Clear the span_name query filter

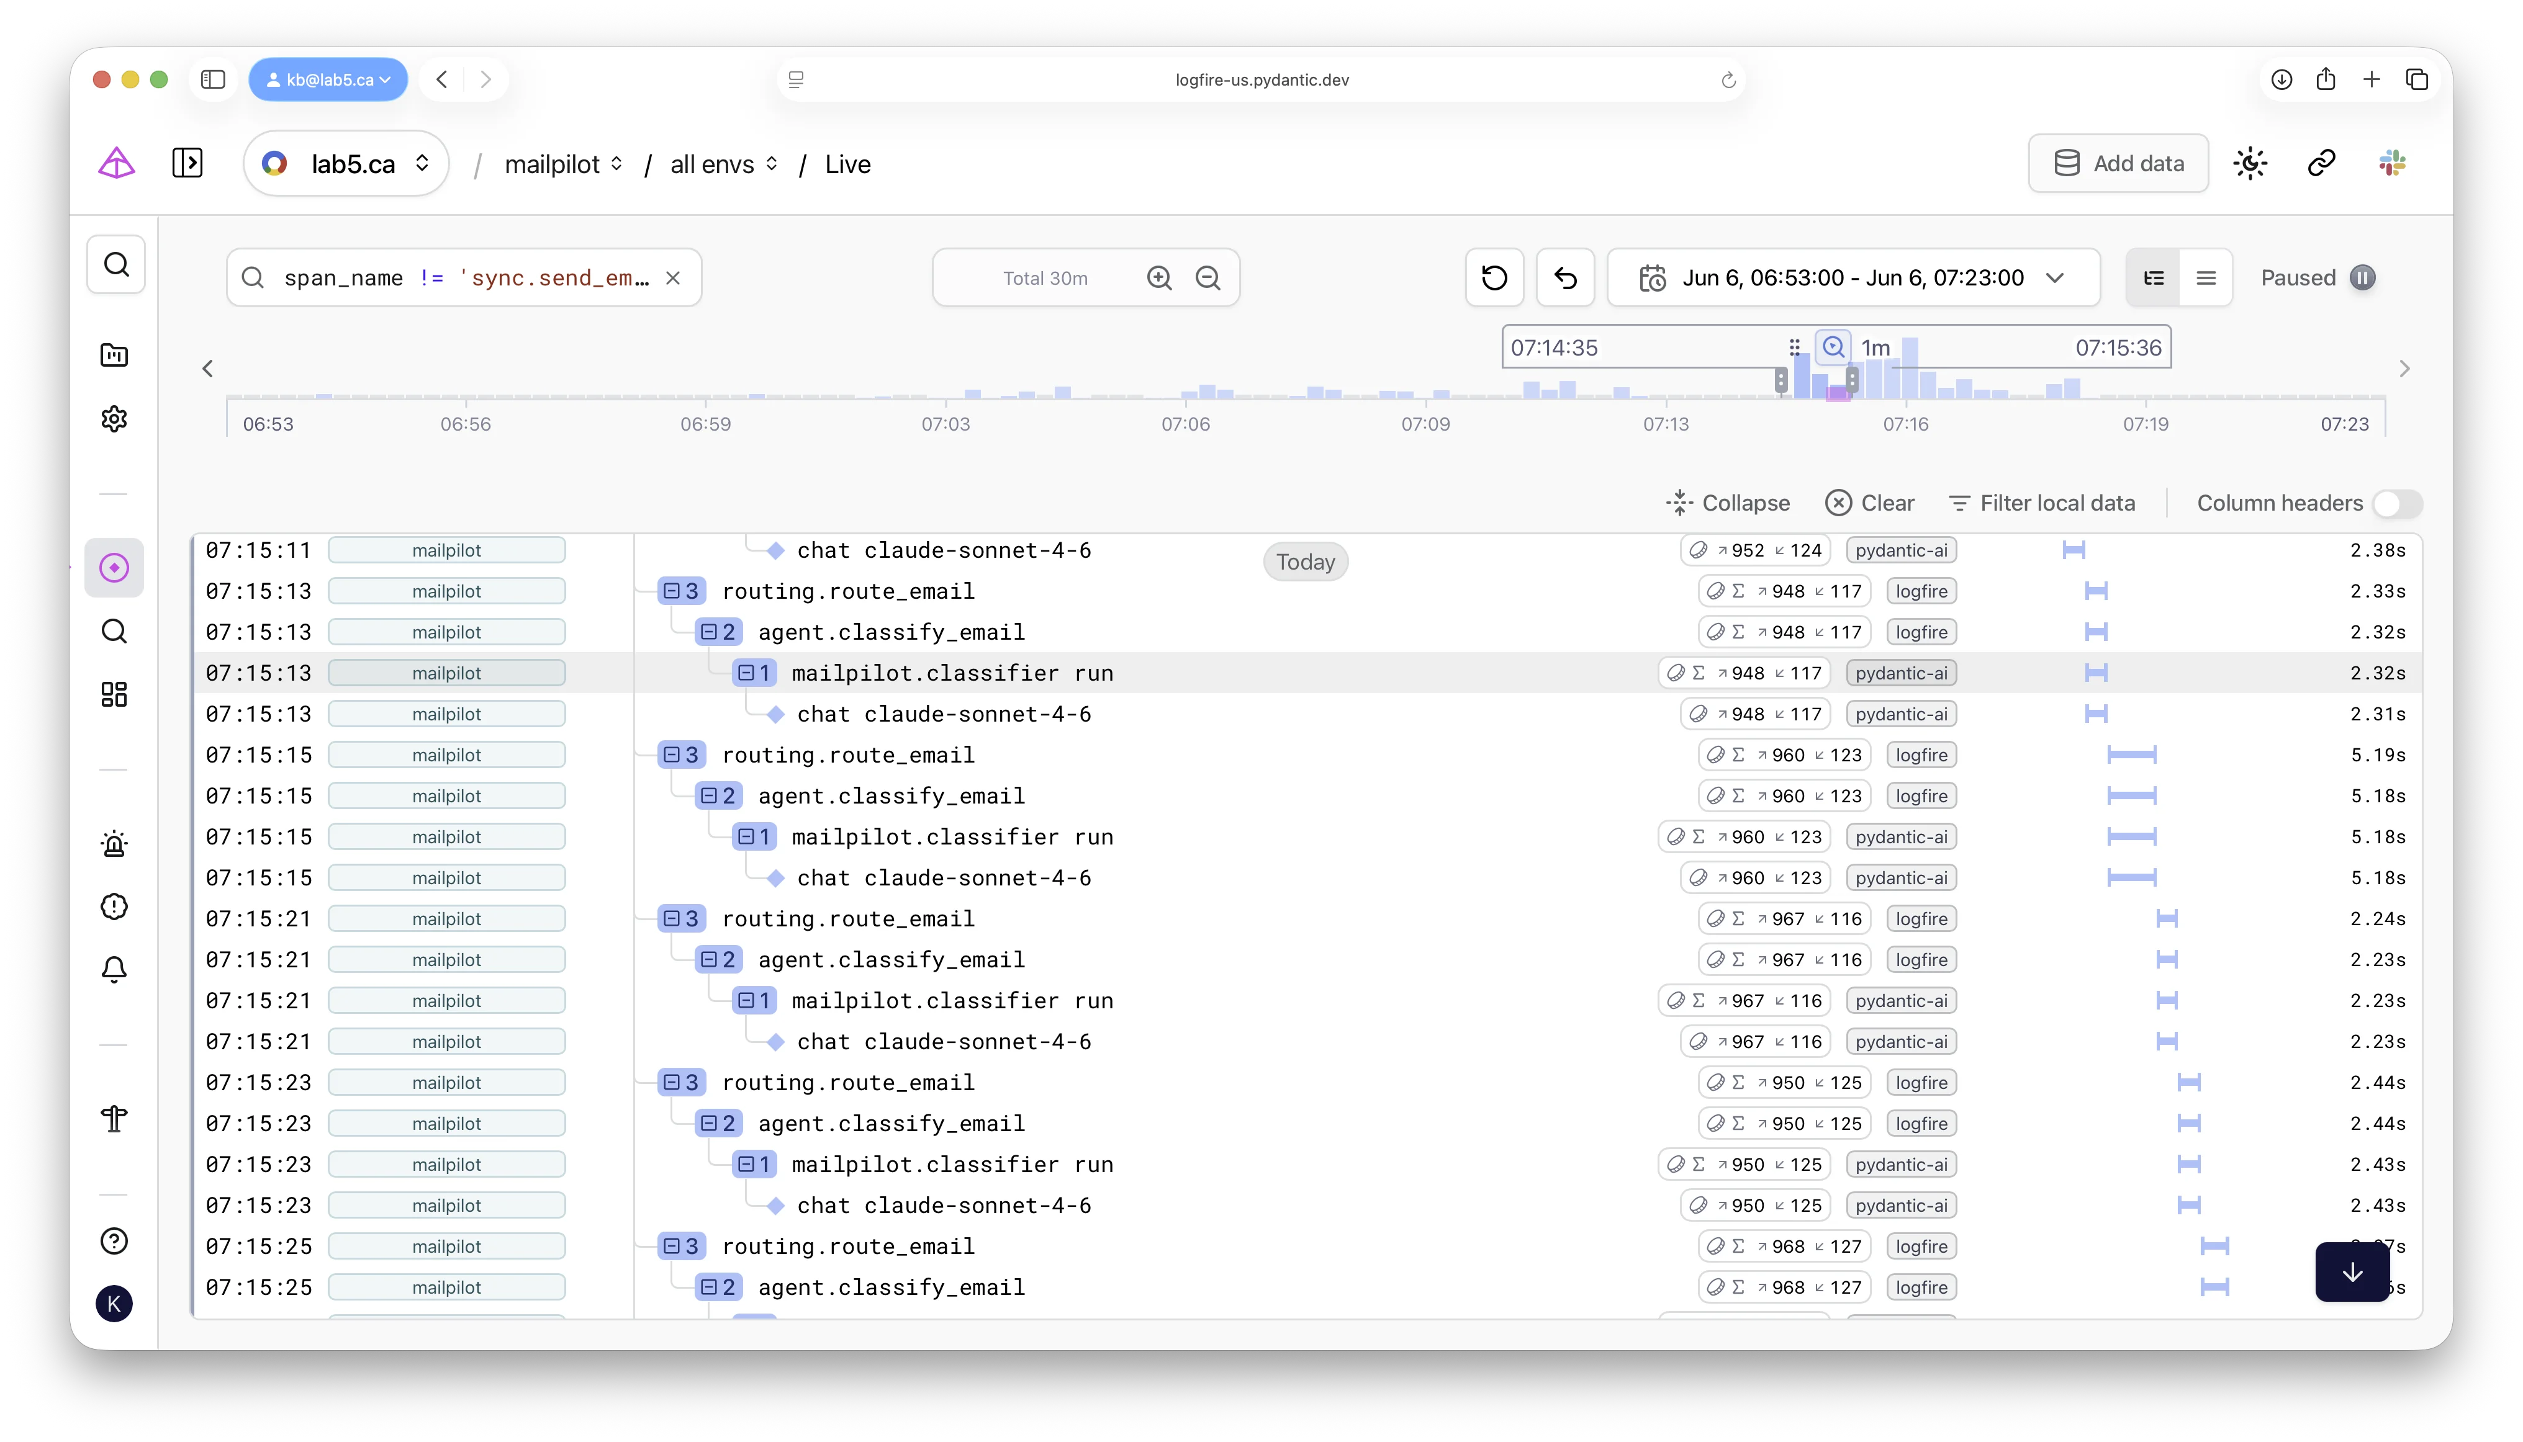coord(673,279)
